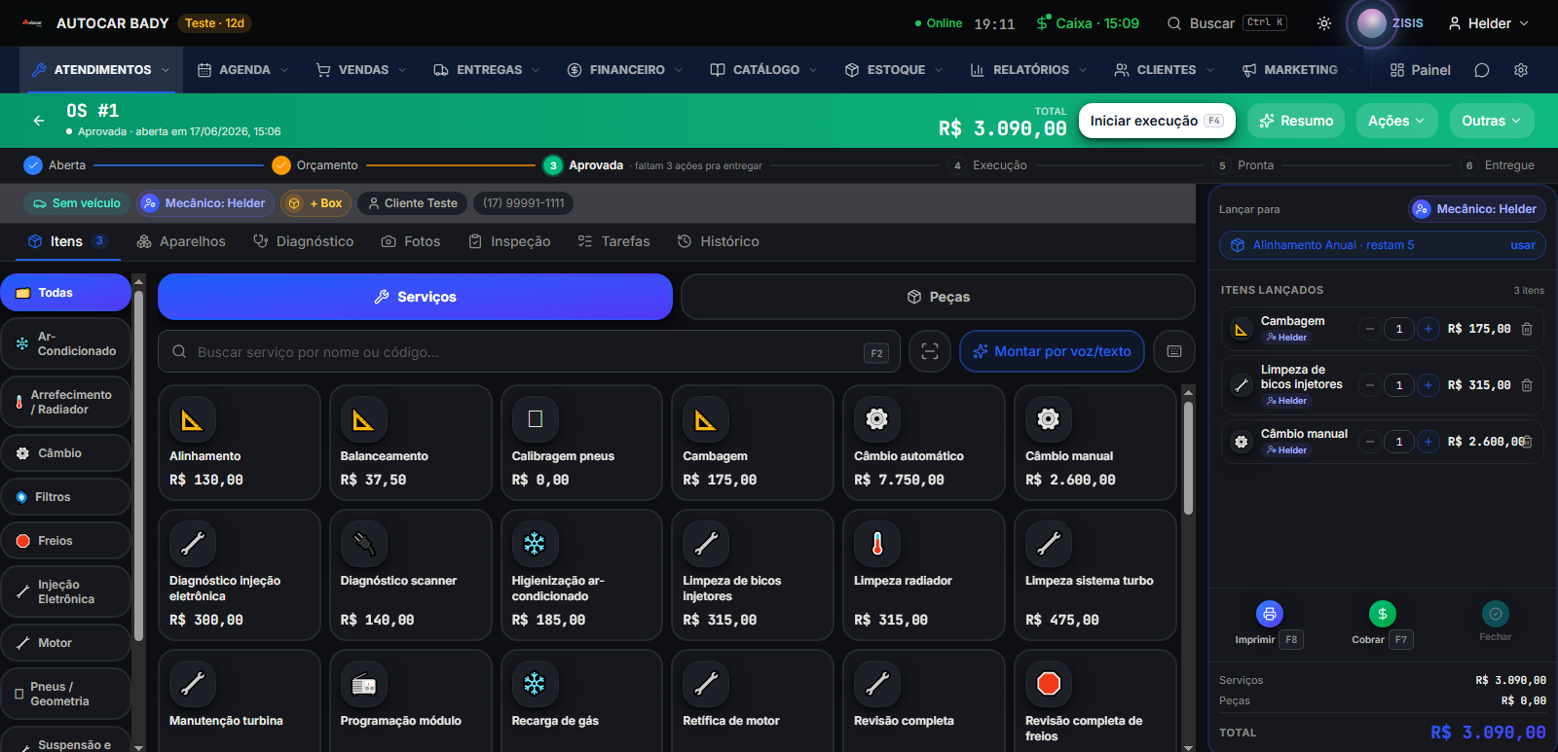Switch to the Diagnóstico tab
Screen dimensions: 1558x752
pyautogui.click(x=304, y=241)
